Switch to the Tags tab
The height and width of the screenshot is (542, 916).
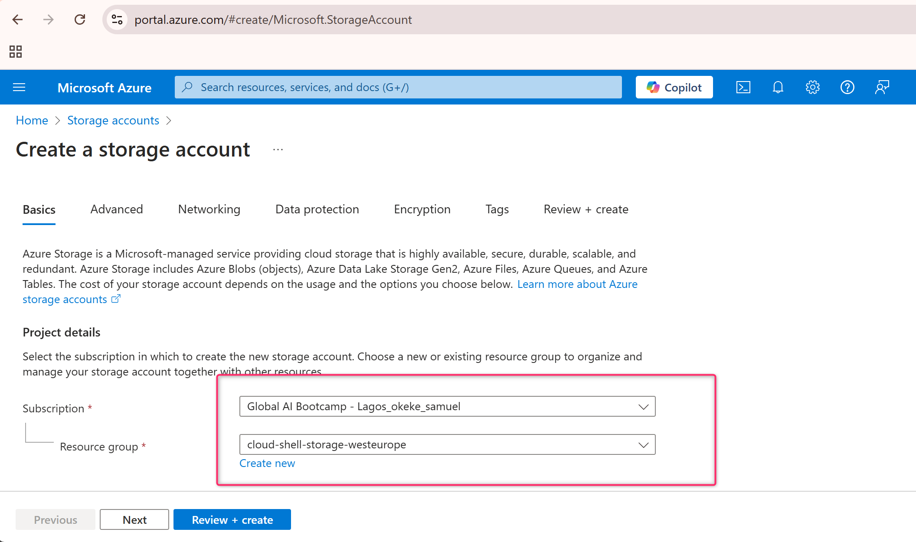point(497,209)
